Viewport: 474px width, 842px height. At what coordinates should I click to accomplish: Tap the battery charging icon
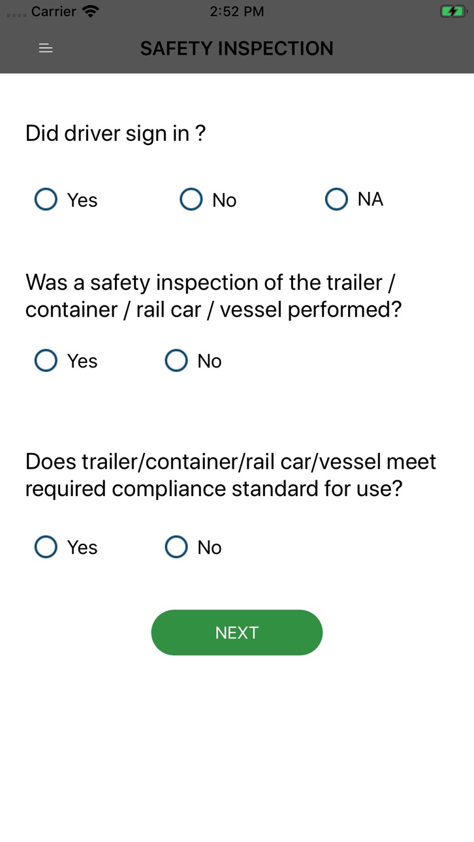[452, 11]
